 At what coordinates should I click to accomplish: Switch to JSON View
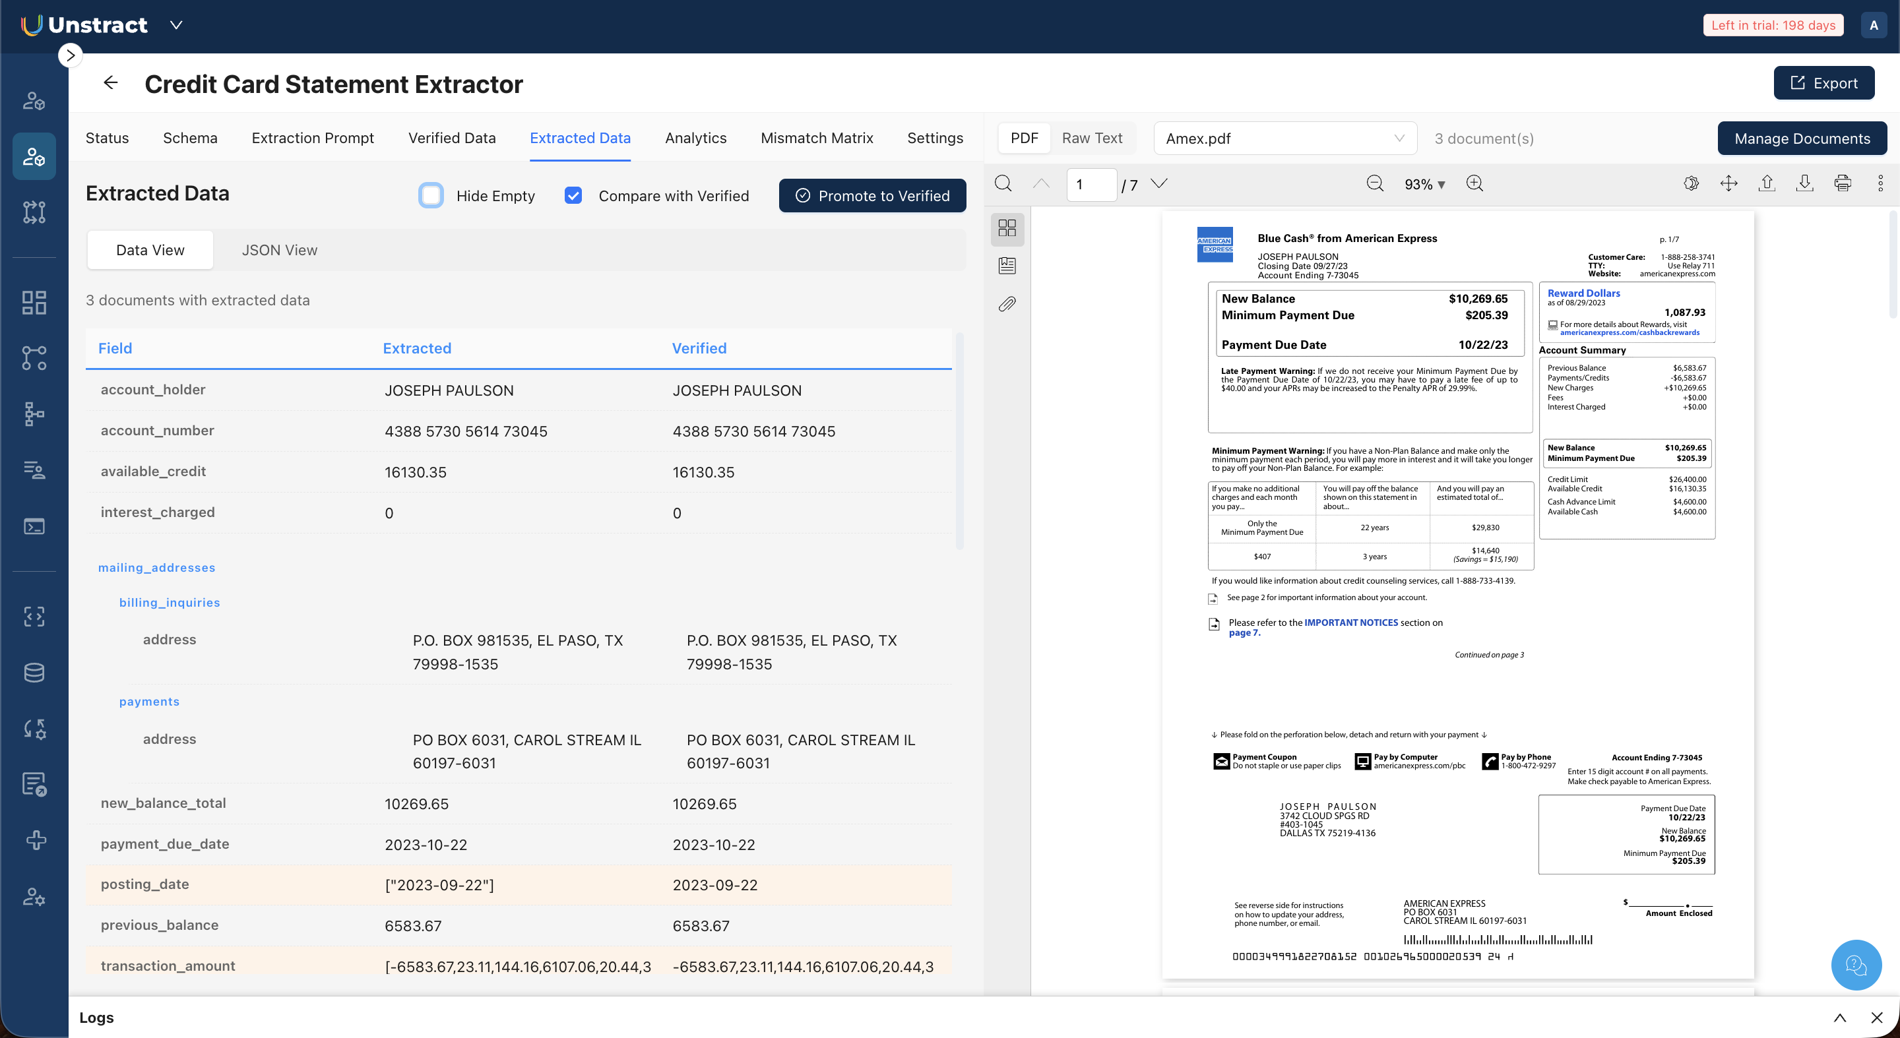coord(280,250)
